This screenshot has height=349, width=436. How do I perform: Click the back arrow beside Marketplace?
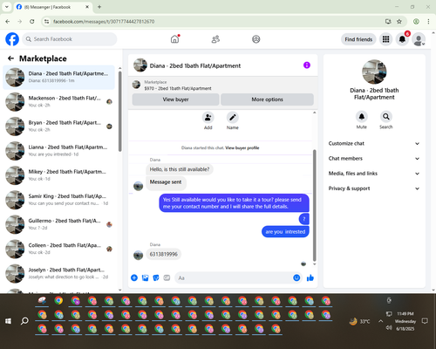10,58
